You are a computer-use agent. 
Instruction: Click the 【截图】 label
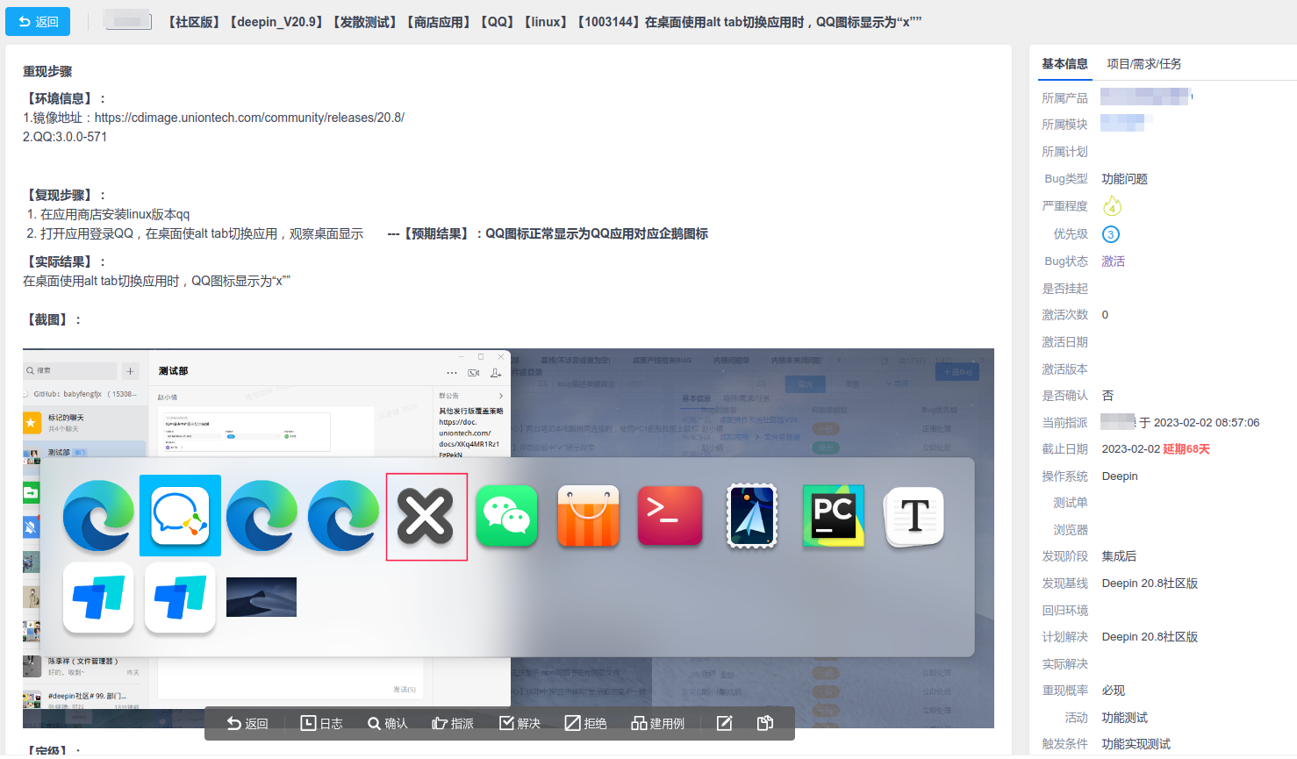[x=53, y=320]
